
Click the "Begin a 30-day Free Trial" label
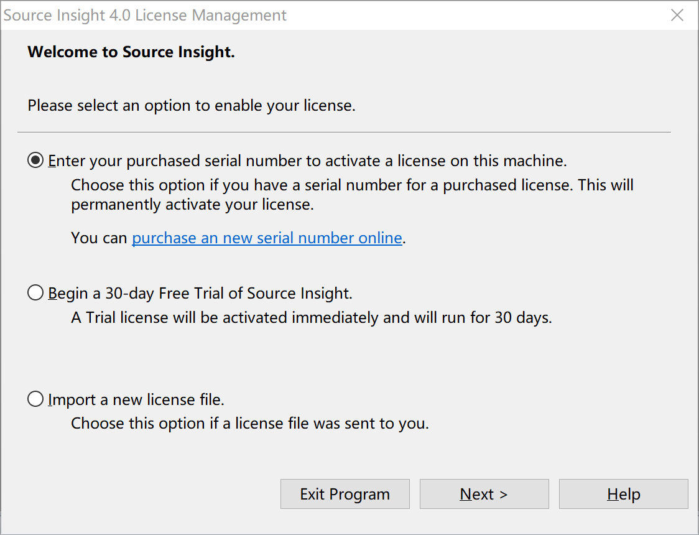tap(200, 293)
